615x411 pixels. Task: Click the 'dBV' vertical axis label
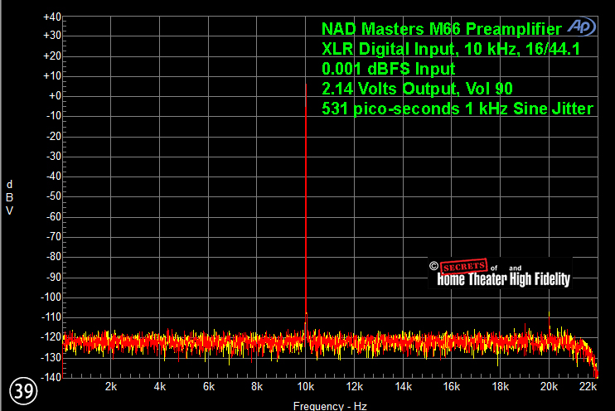9,197
